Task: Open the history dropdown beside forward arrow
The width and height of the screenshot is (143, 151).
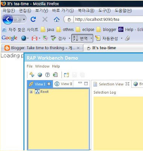Action: (x=24, y=19)
